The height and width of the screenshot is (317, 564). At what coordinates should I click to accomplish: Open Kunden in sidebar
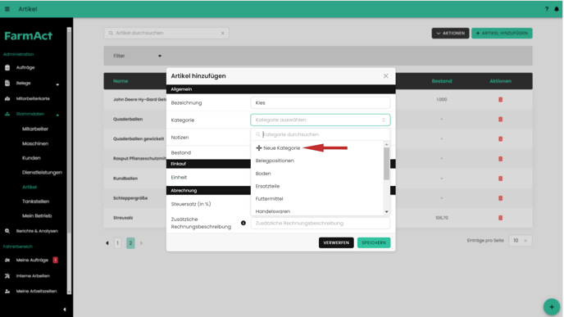[31, 158]
